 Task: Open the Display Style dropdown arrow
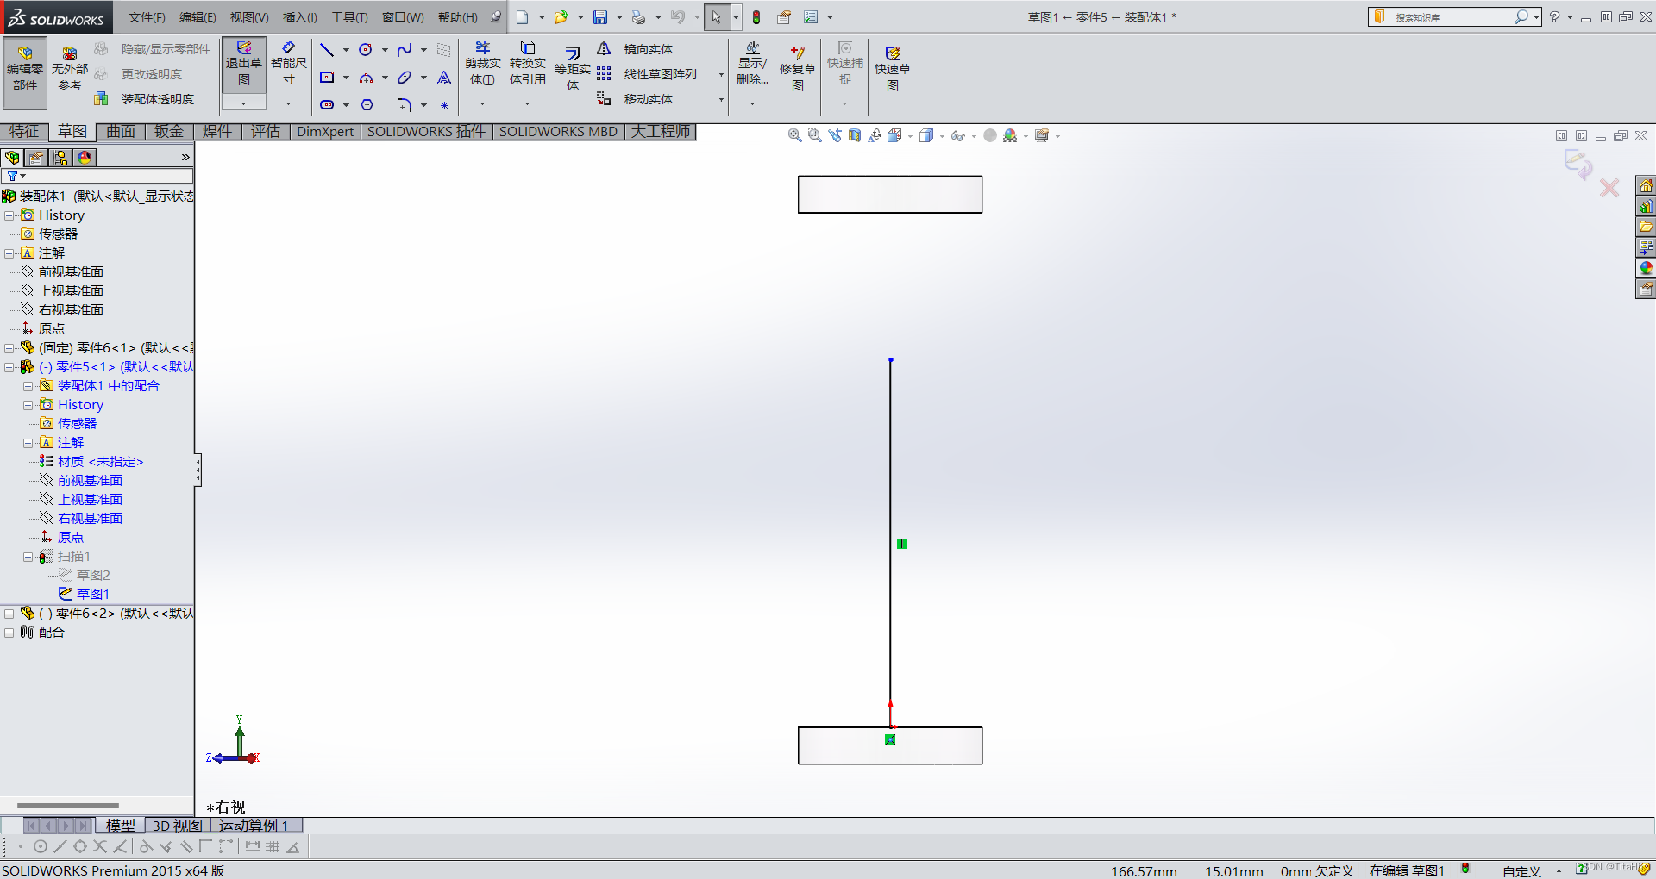click(x=942, y=136)
